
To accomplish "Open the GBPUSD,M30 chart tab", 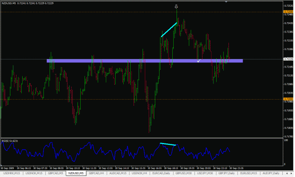I will point(184,173).
